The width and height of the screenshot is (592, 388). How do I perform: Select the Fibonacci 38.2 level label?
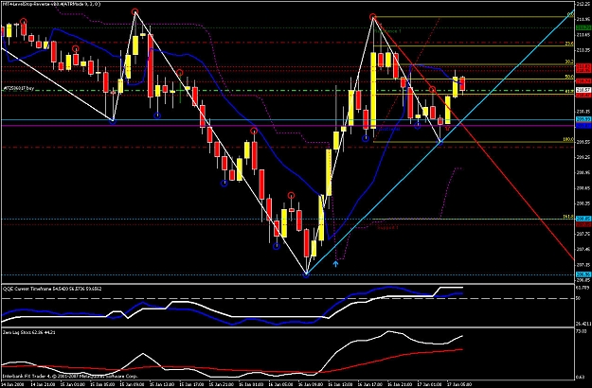pyautogui.click(x=569, y=62)
